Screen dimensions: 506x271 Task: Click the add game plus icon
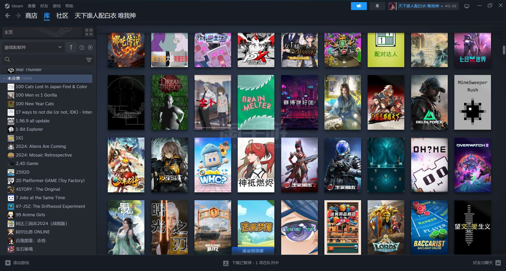click(8, 263)
